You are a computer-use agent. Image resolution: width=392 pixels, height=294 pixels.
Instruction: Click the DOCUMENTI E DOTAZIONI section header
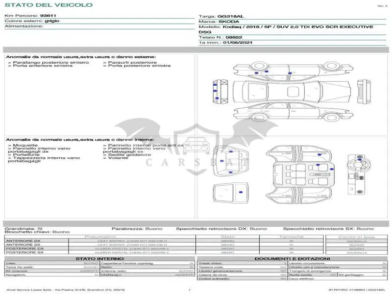click(292, 259)
